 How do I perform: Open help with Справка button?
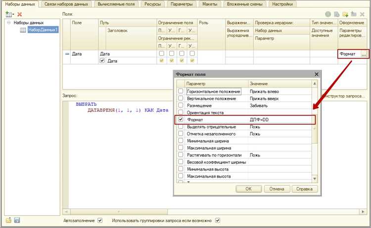point(304,189)
